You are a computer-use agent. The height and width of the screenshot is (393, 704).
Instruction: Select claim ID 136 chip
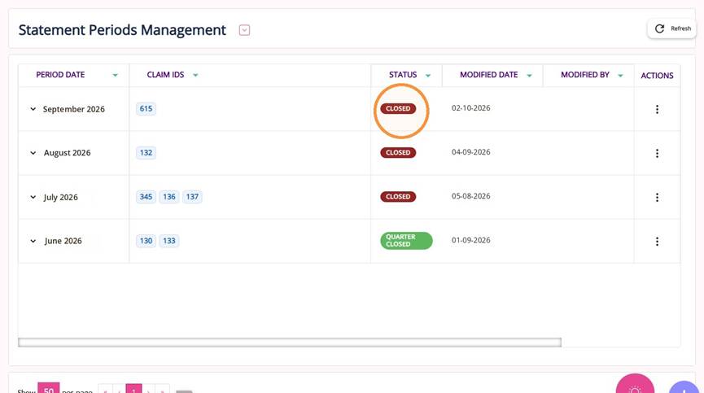point(169,197)
